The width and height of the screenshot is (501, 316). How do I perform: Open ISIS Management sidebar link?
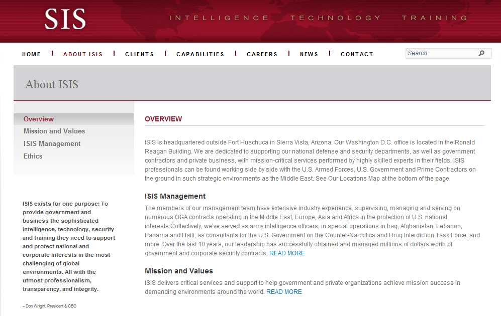[52, 144]
